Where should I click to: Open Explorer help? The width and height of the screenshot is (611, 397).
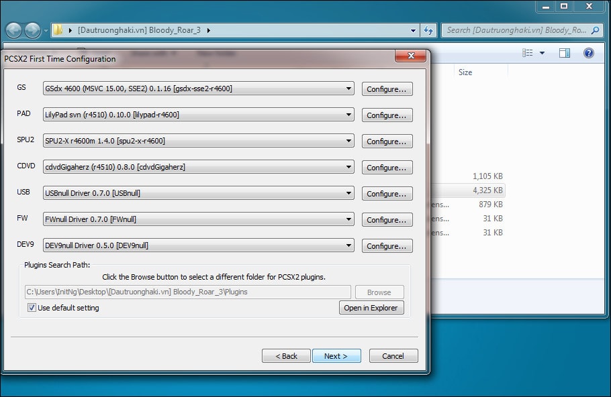click(x=589, y=52)
